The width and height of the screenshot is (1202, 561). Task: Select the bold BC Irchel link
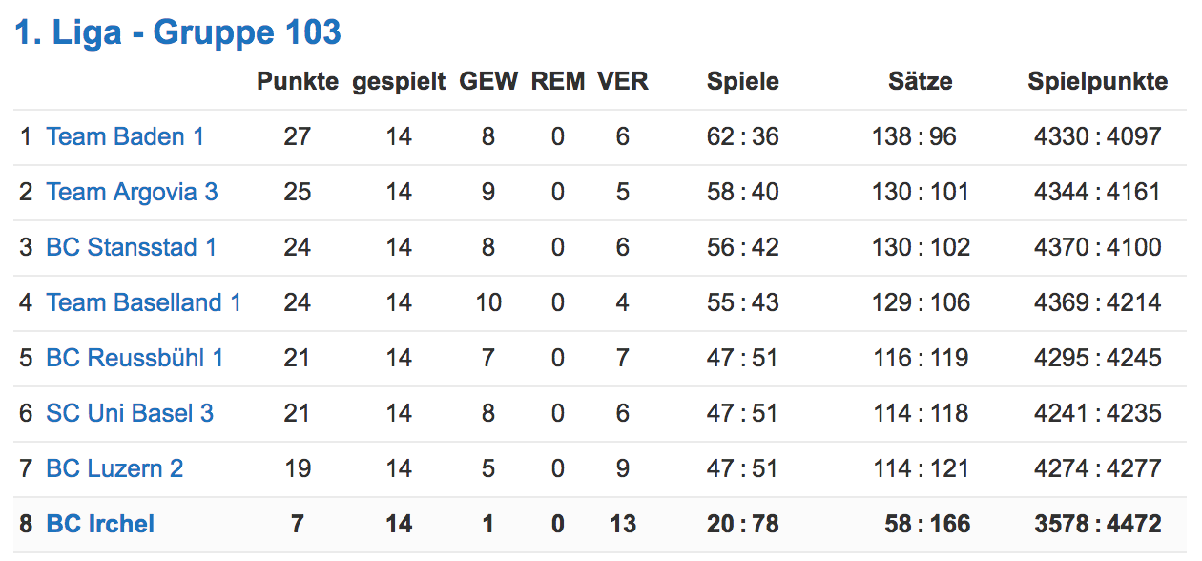(100, 524)
